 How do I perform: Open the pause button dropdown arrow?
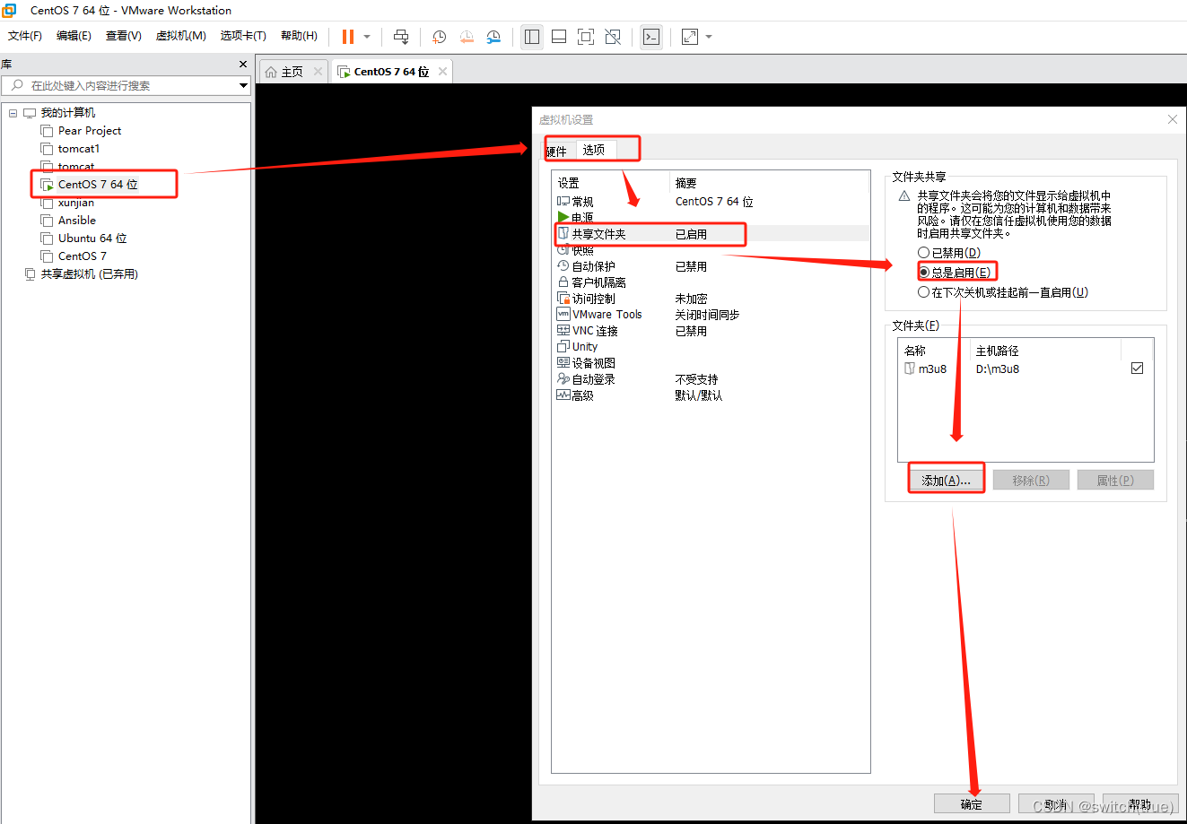367,37
